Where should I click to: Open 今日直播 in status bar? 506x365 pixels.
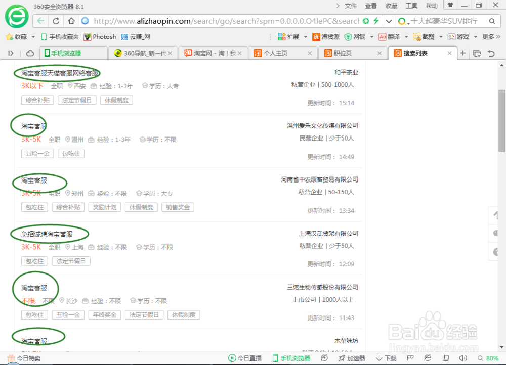click(245, 358)
